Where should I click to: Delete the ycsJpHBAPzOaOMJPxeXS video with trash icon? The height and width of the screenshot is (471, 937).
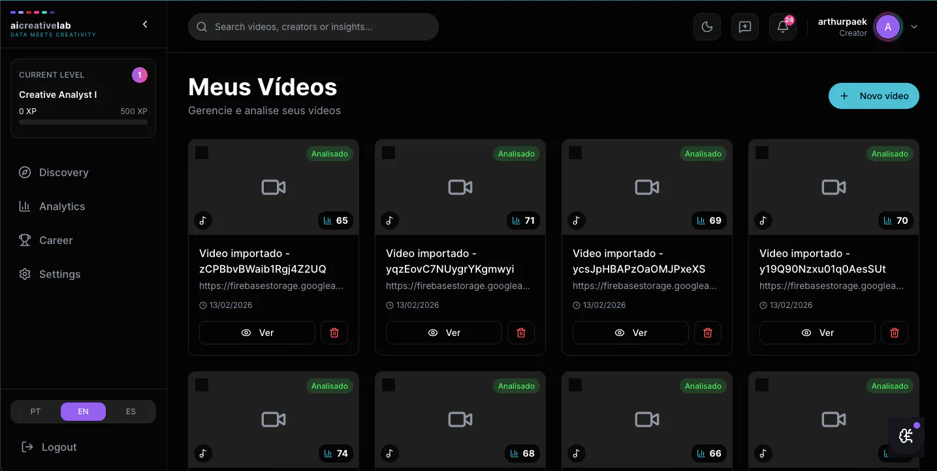coord(708,333)
